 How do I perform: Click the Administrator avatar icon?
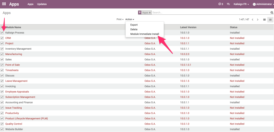pos(254,4)
